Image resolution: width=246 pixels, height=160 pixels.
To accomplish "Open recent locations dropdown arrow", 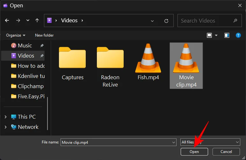I will click(28, 21).
